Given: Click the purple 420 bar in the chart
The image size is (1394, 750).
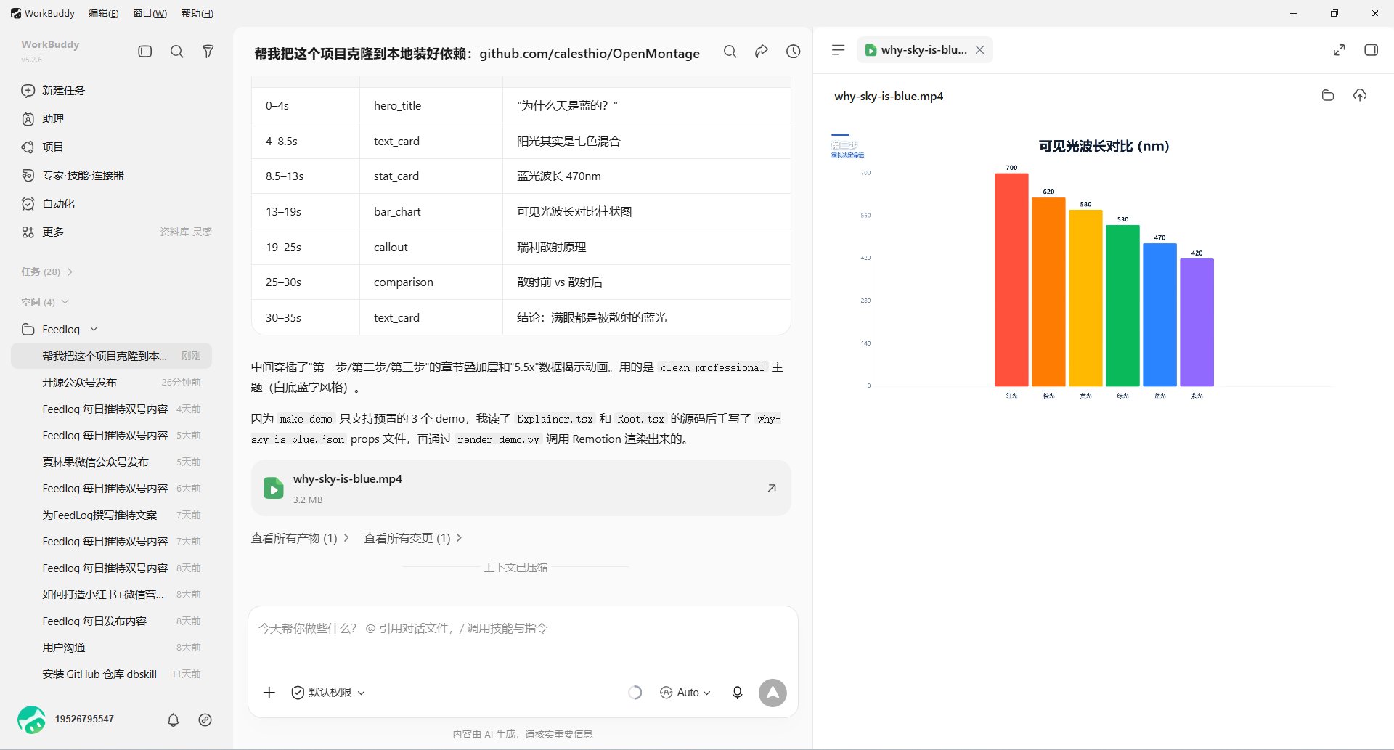Looking at the screenshot, I should tap(1197, 322).
